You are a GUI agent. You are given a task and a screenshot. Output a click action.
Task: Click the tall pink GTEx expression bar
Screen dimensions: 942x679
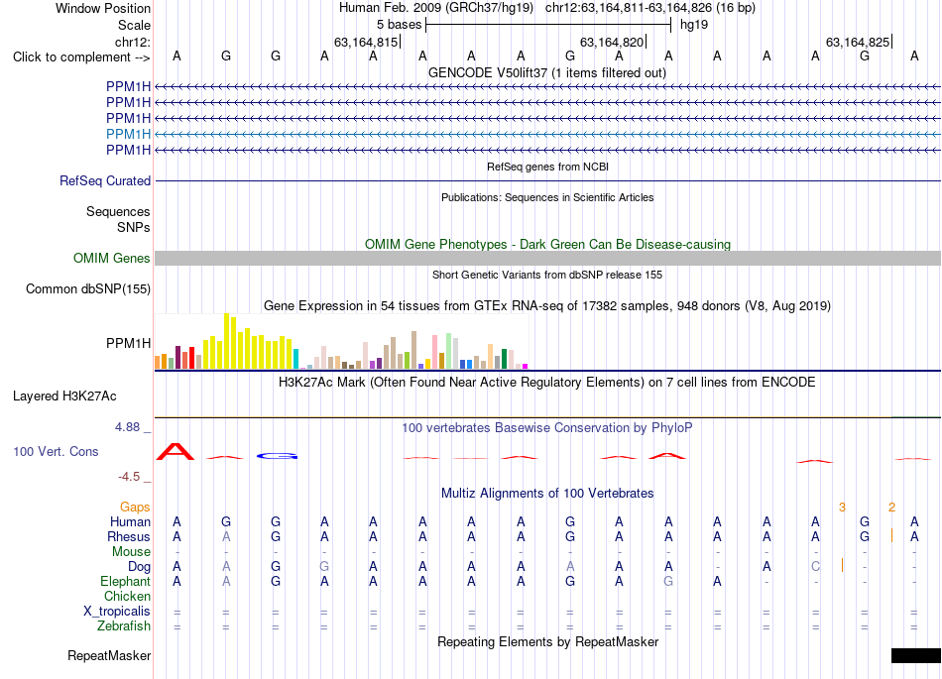click(434, 353)
